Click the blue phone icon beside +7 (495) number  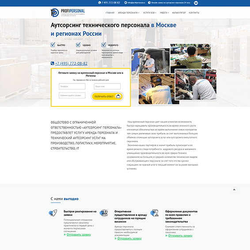[x=52, y=63]
